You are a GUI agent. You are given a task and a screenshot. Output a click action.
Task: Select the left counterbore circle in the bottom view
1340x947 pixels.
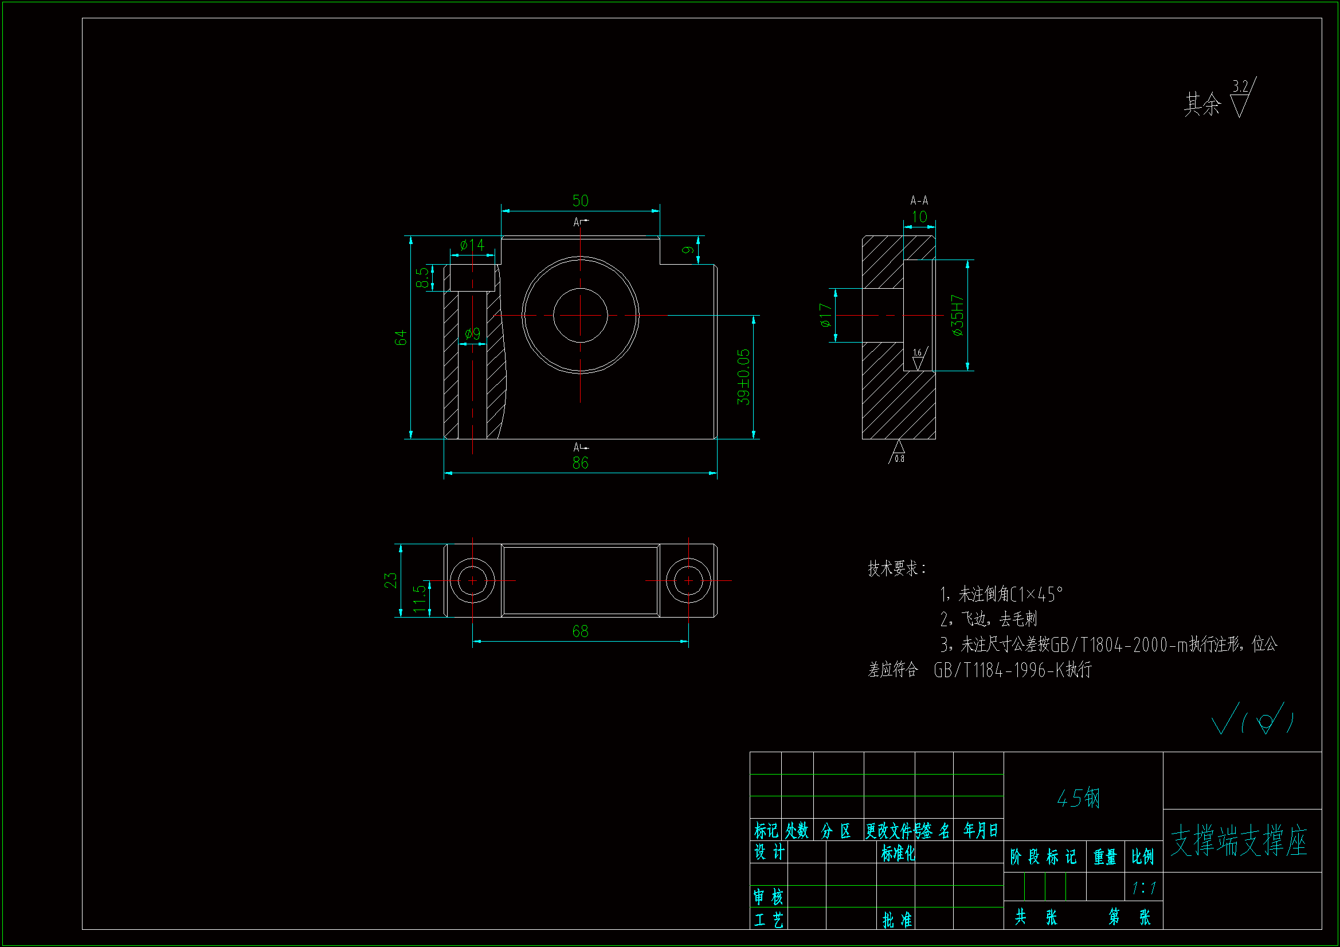pyautogui.click(x=472, y=580)
